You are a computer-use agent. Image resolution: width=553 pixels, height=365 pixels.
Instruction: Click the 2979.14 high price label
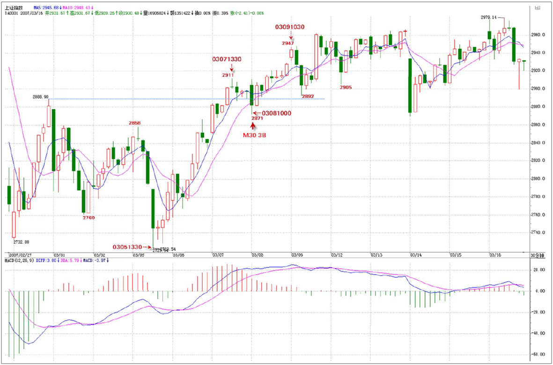point(488,17)
